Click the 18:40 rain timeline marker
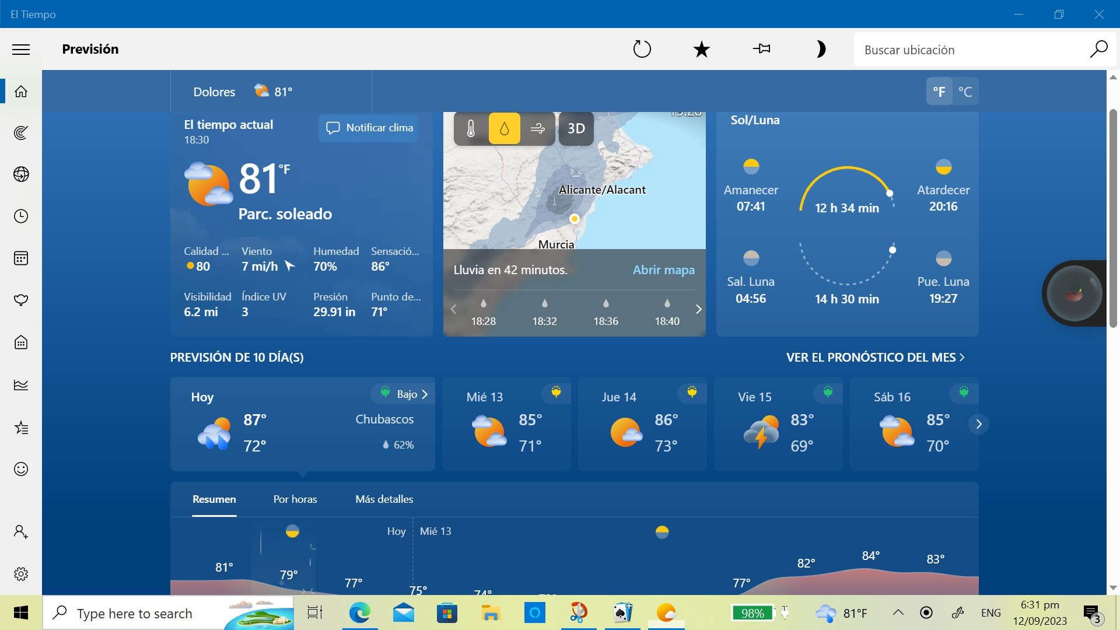 (x=667, y=313)
